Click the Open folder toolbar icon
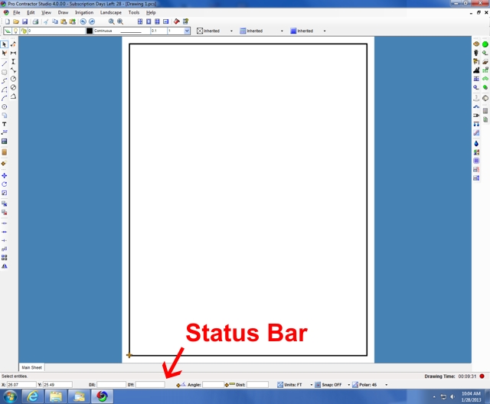This screenshot has height=404, width=490. click(x=15, y=21)
